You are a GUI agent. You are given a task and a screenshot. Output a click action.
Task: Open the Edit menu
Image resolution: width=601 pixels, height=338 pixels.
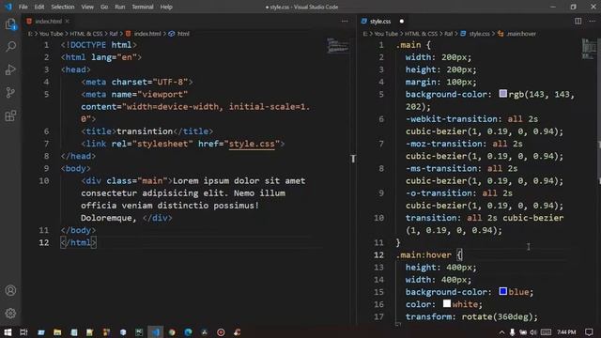(39, 7)
